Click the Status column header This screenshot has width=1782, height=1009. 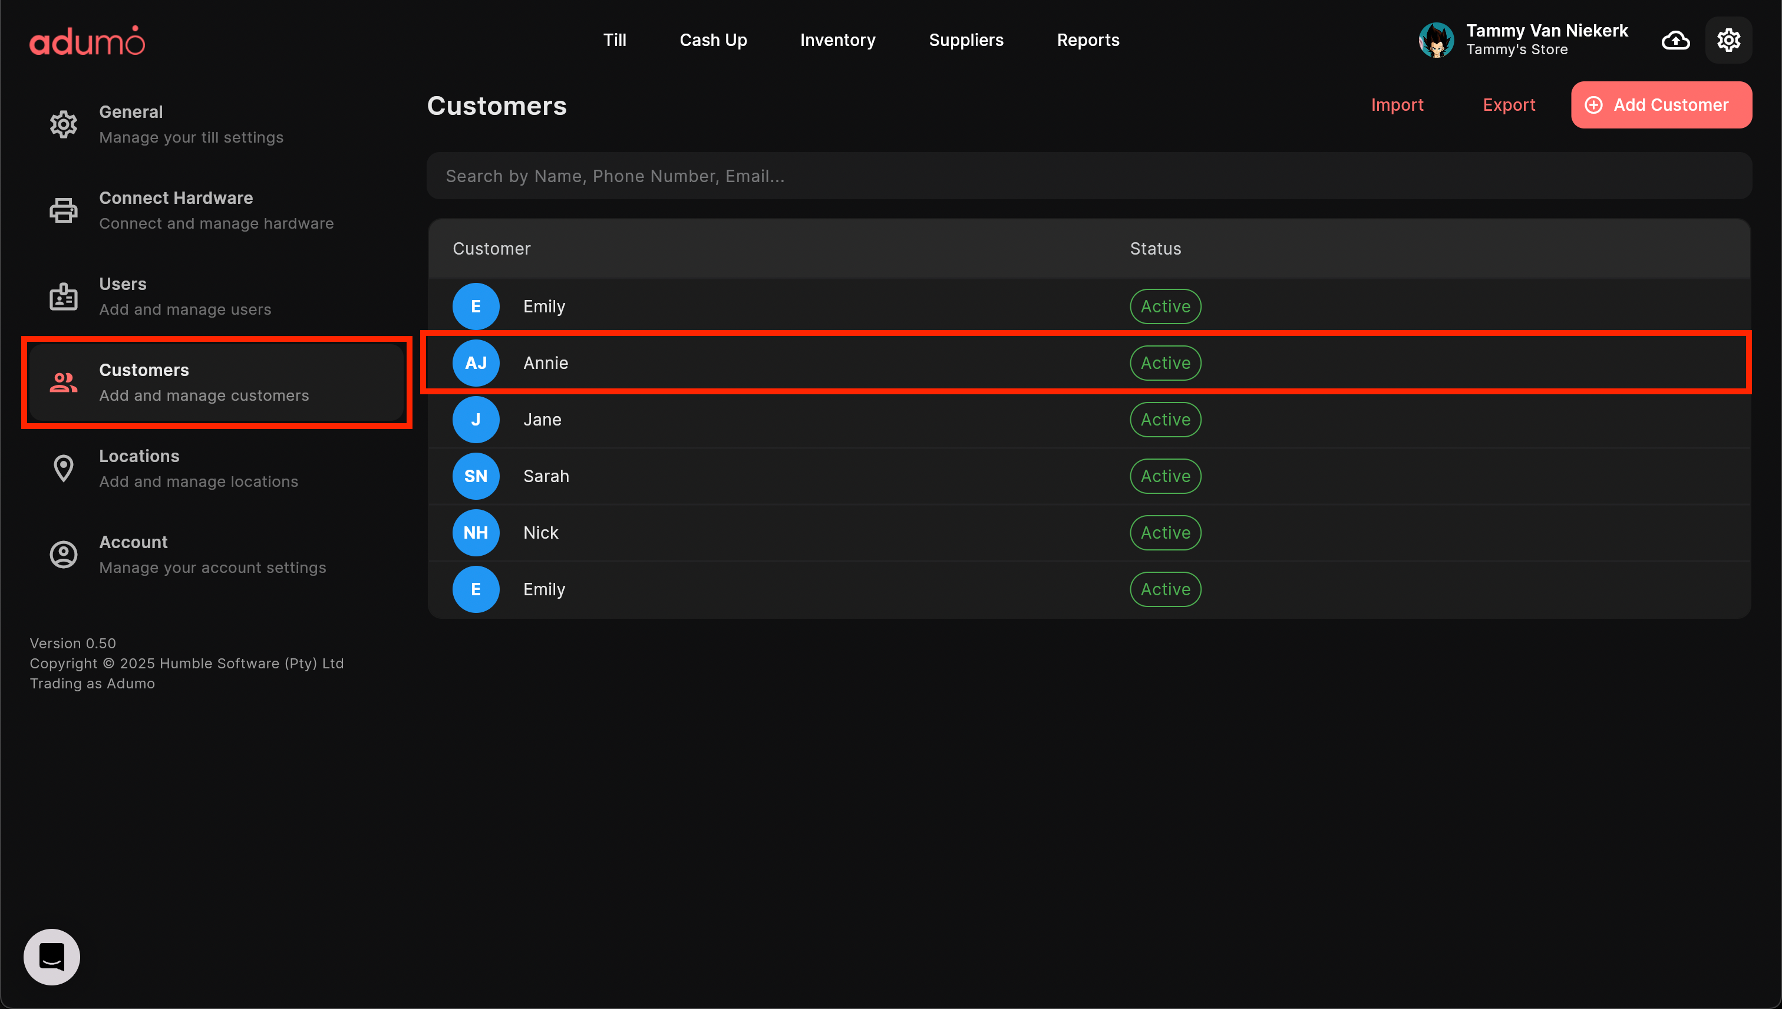(x=1155, y=249)
